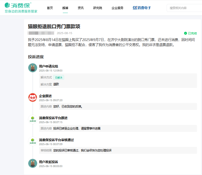Click the 用户发起投诉 step heading
The image size is (202, 175).
49,162
